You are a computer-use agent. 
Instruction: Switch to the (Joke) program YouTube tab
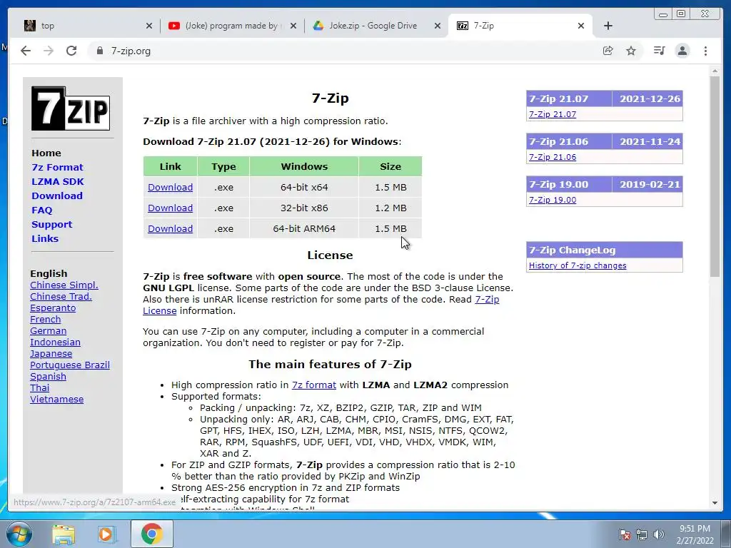pyautogui.click(x=232, y=26)
